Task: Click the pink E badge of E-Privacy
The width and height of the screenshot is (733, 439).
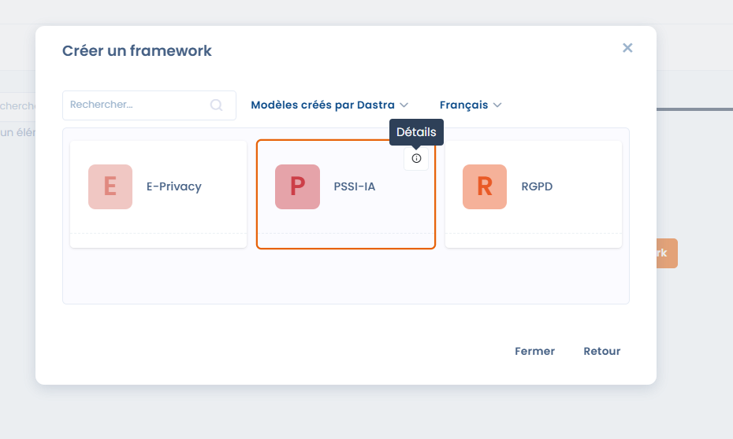Action: 110,186
